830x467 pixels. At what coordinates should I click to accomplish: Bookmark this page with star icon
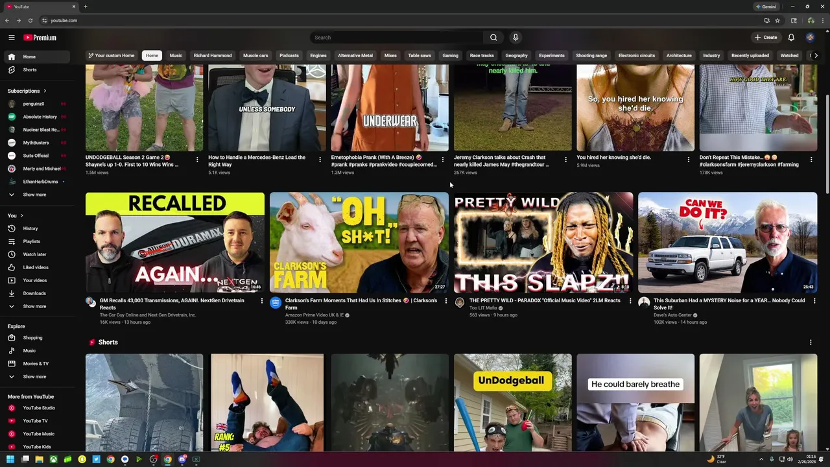click(777, 21)
